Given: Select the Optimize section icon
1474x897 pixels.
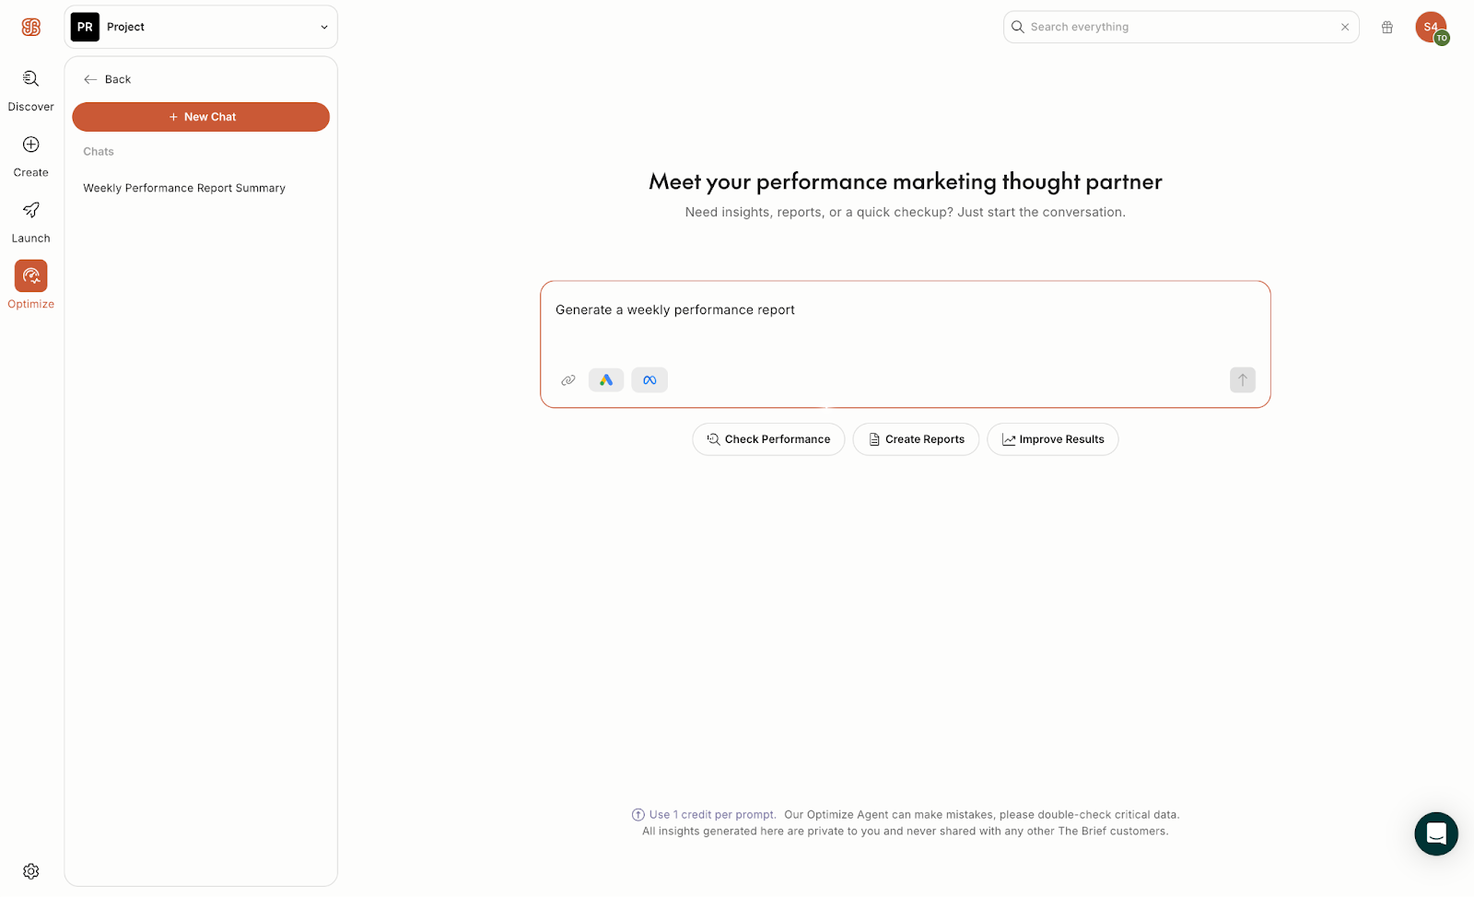Looking at the screenshot, I should (x=31, y=276).
